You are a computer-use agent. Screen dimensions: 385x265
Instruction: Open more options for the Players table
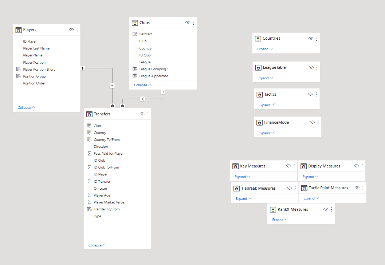click(x=77, y=30)
